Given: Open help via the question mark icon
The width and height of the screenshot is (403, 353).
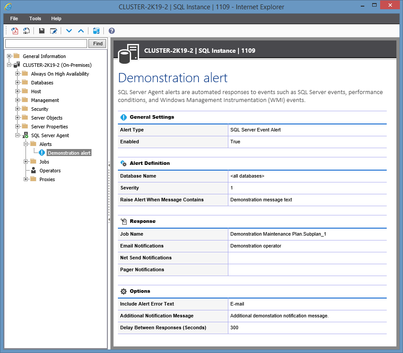Looking at the screenshot, I should coord(112,31).
